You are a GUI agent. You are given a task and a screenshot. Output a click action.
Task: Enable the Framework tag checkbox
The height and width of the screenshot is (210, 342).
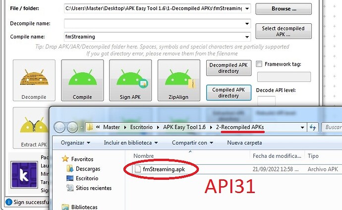click(259, 64)
